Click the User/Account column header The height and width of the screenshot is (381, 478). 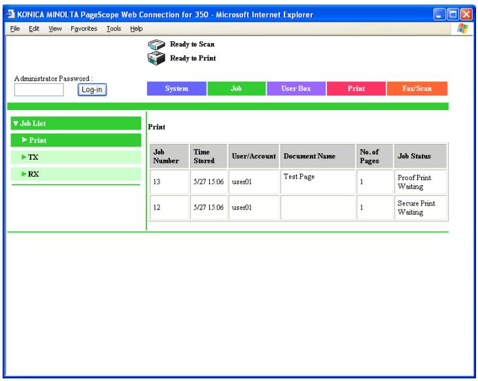click(x=254, y=156)
